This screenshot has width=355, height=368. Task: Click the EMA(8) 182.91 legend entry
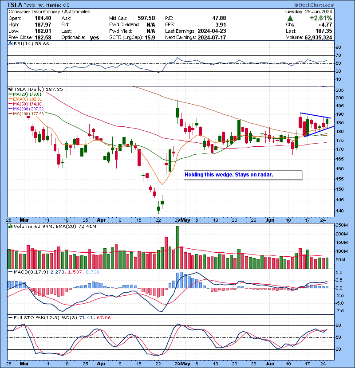25,99
